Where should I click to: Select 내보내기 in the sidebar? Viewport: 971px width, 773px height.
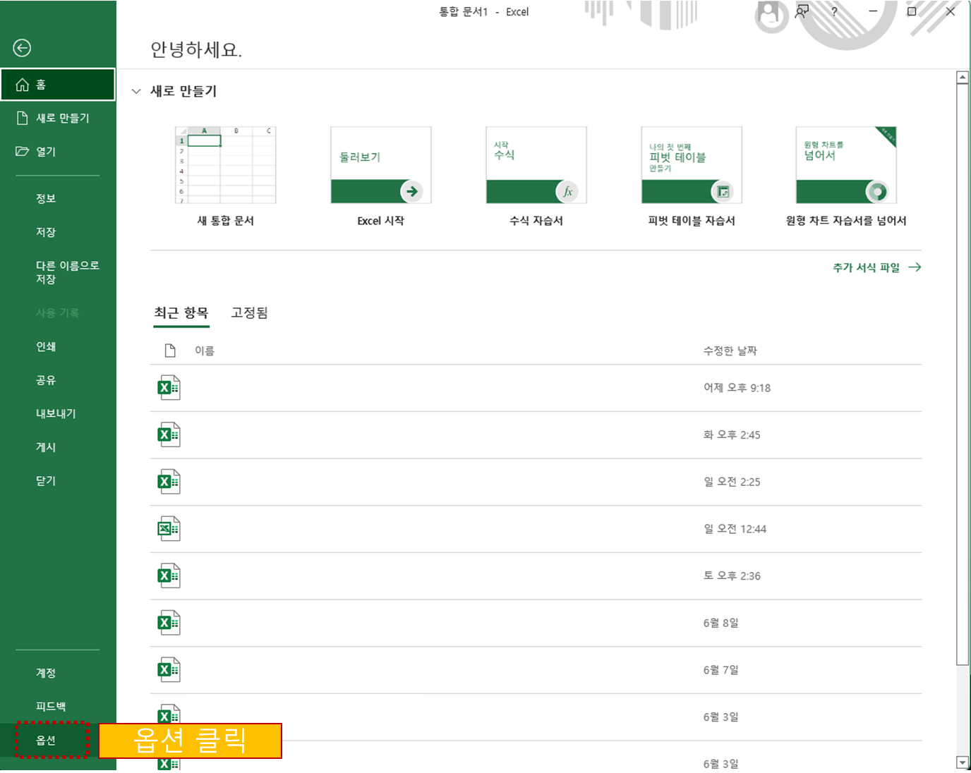click(56, 413)
